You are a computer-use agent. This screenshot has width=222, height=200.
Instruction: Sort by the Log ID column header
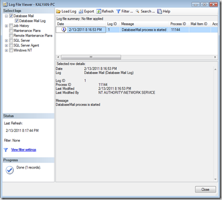pos(113,24)
